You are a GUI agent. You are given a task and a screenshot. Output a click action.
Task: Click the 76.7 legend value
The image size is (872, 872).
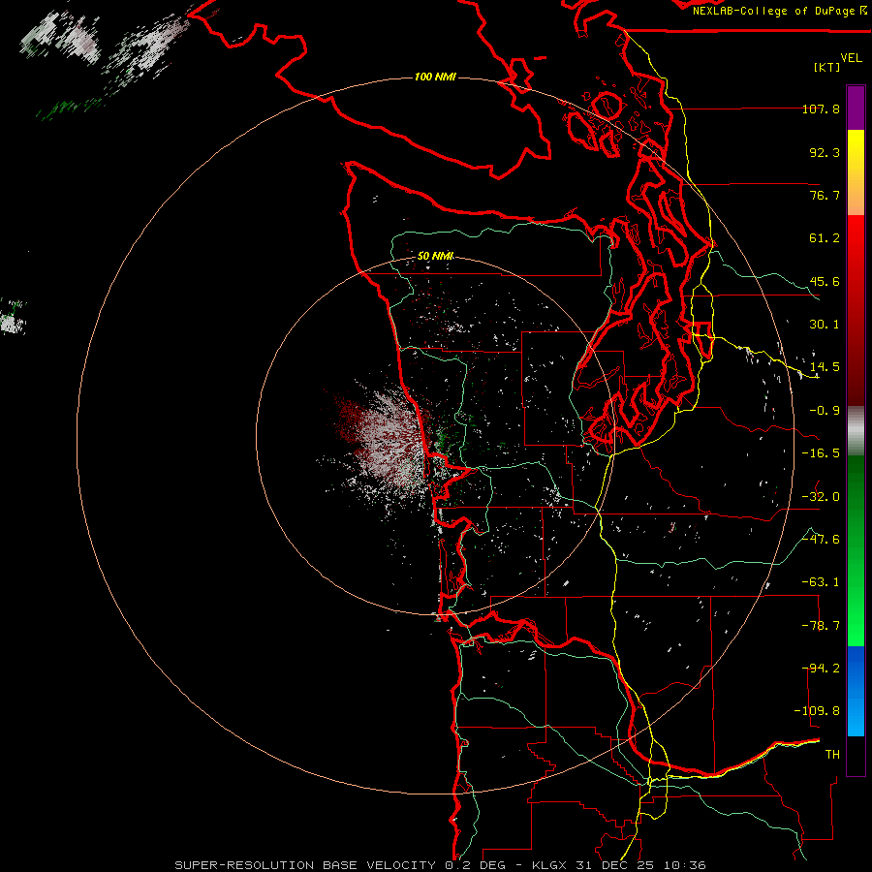(825, 195)
